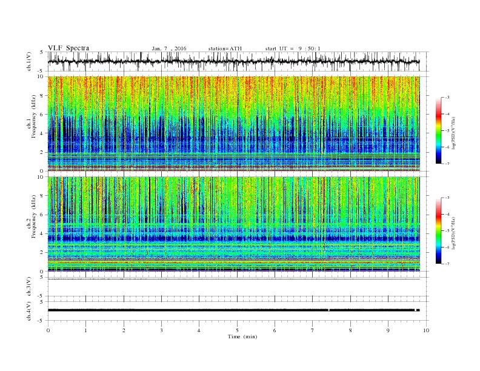Select the date text "Jan. 7 , 2016"
Screen dimensions: 480x371
169,48
